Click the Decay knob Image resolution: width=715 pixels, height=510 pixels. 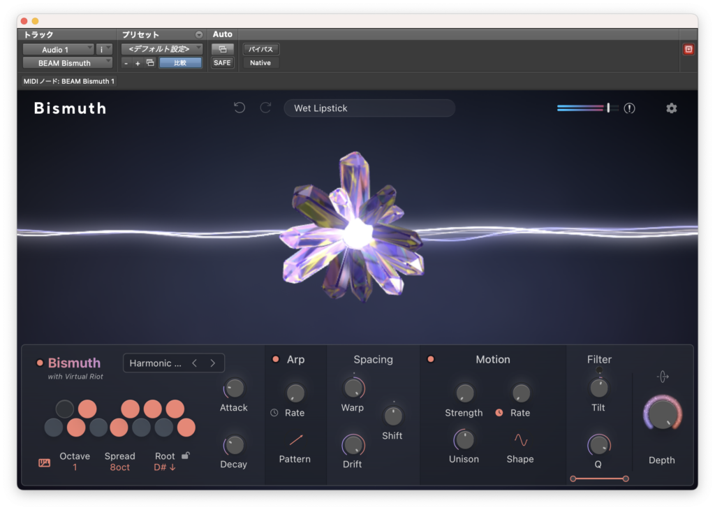235,445
